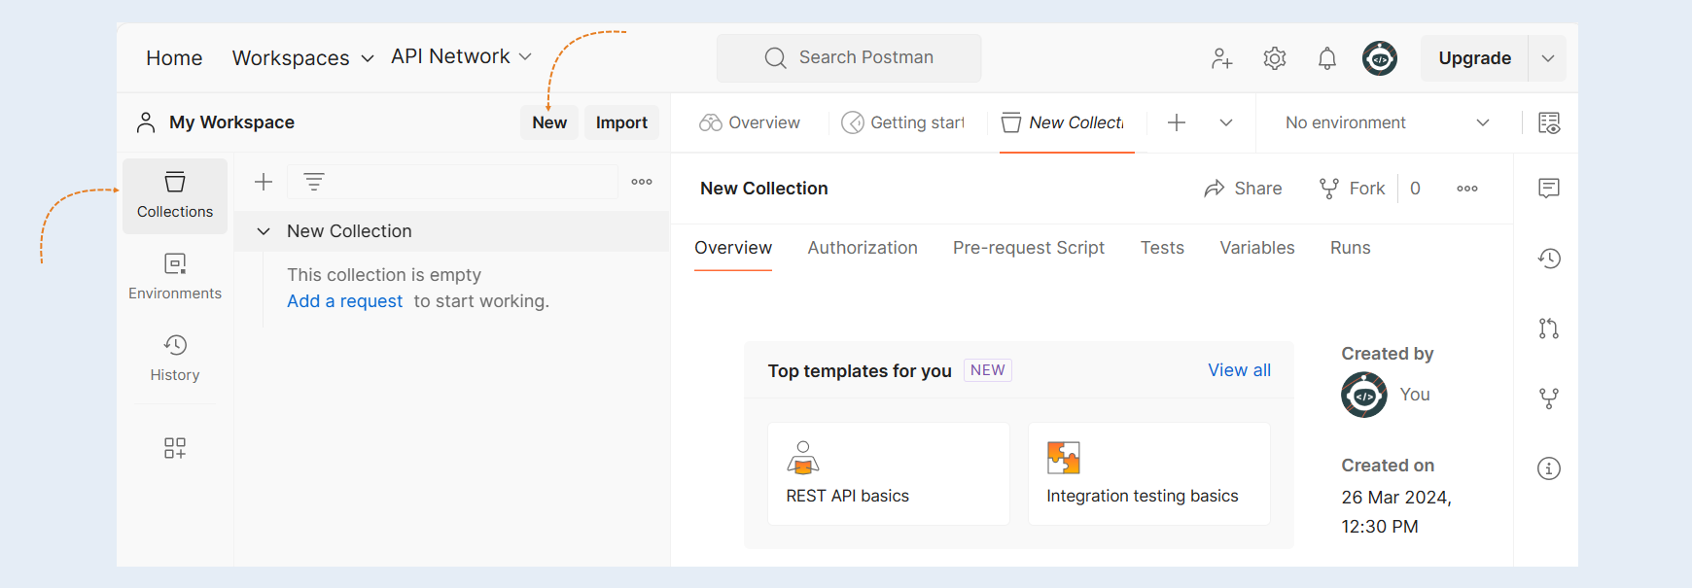
Task: Click the My Workspace label
Action: [x=231, y=122]
